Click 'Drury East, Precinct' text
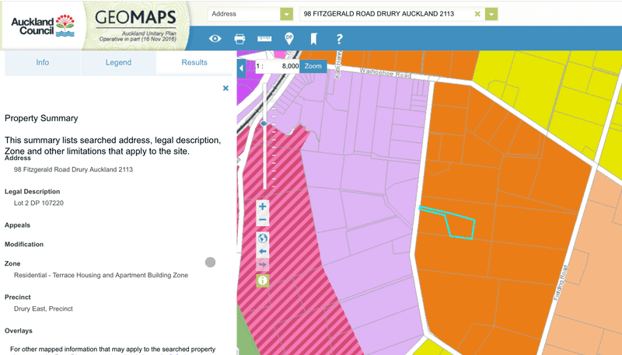Screen dimensions: 622x355 pyautogui.click(x=44, y=308)
